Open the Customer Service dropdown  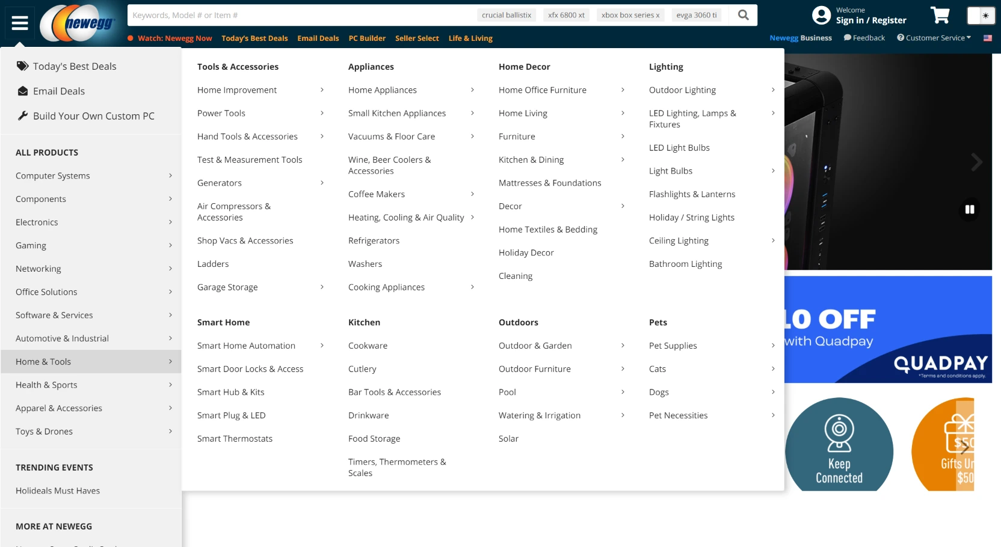934,38
